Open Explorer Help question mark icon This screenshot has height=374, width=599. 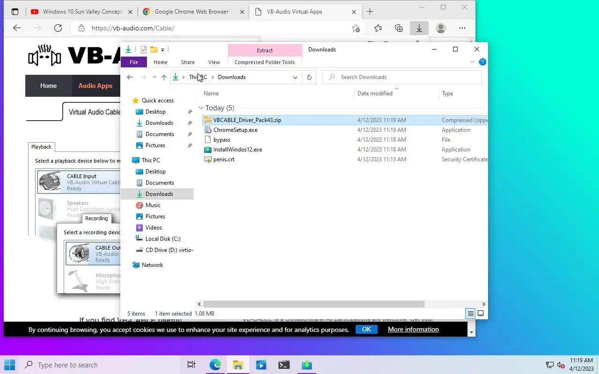click(482, 62)
